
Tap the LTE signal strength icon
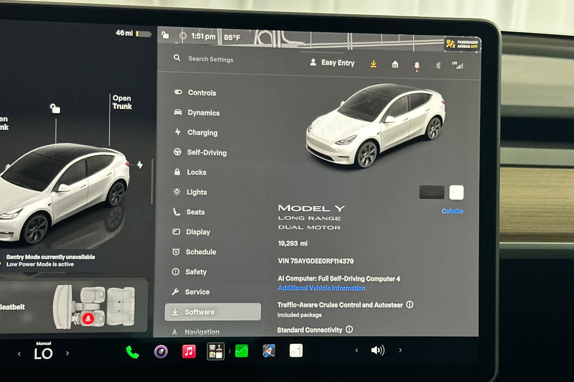click(457, 65)
